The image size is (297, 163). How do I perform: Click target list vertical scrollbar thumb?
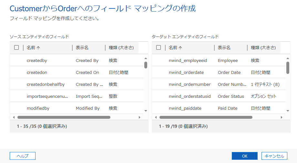pos(288,68)
